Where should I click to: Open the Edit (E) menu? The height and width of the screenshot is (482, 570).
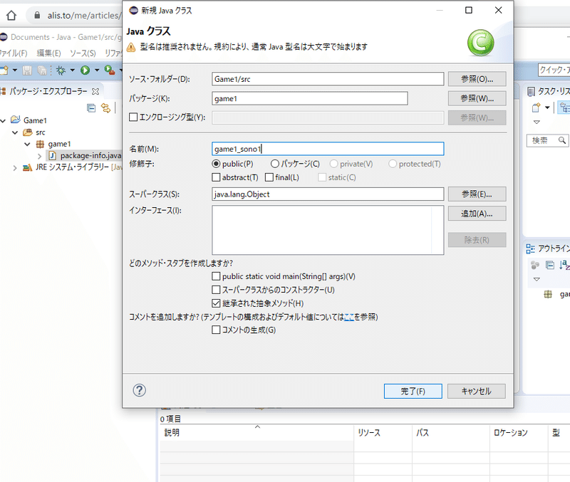tap(48, 53)
